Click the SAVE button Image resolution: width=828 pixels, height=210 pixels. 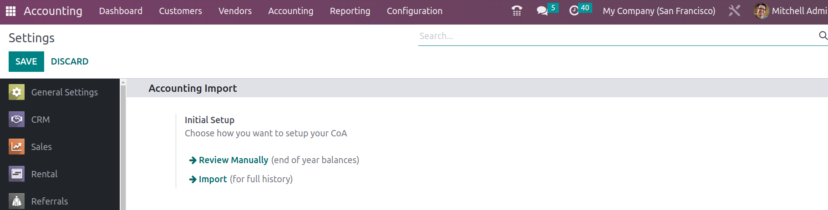click(26, 61)
